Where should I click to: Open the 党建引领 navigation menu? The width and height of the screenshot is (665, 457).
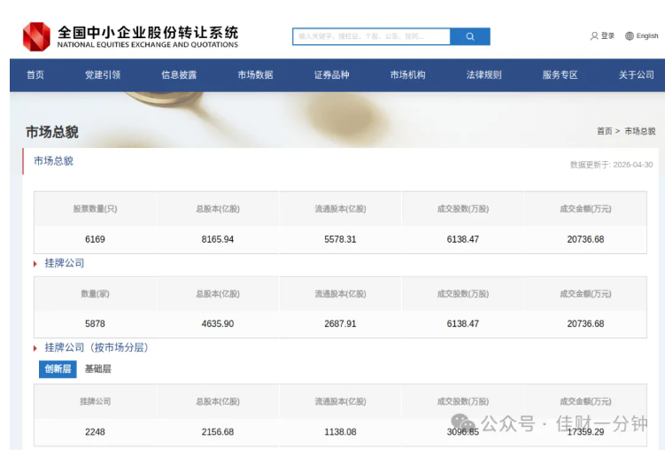point(103,75)
